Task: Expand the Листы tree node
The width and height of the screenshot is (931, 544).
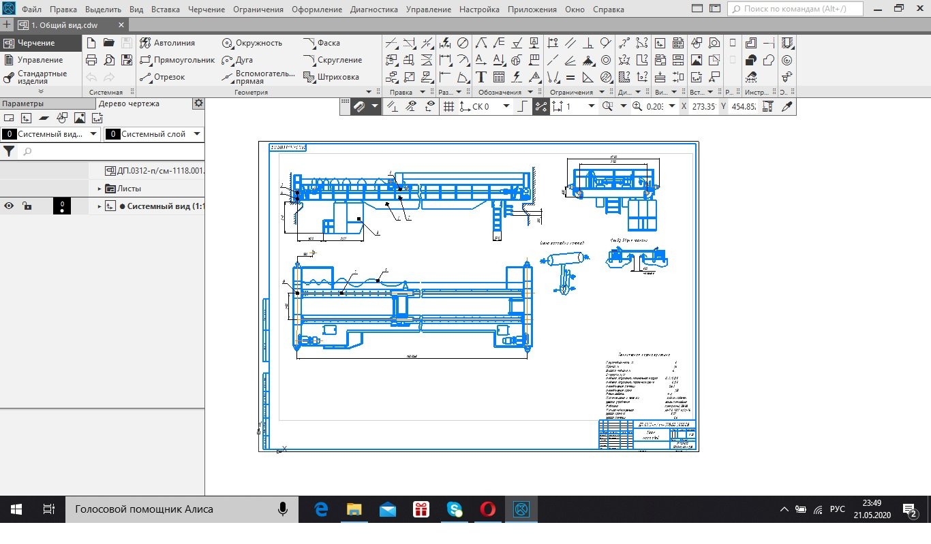Action: tap(100, 189)
